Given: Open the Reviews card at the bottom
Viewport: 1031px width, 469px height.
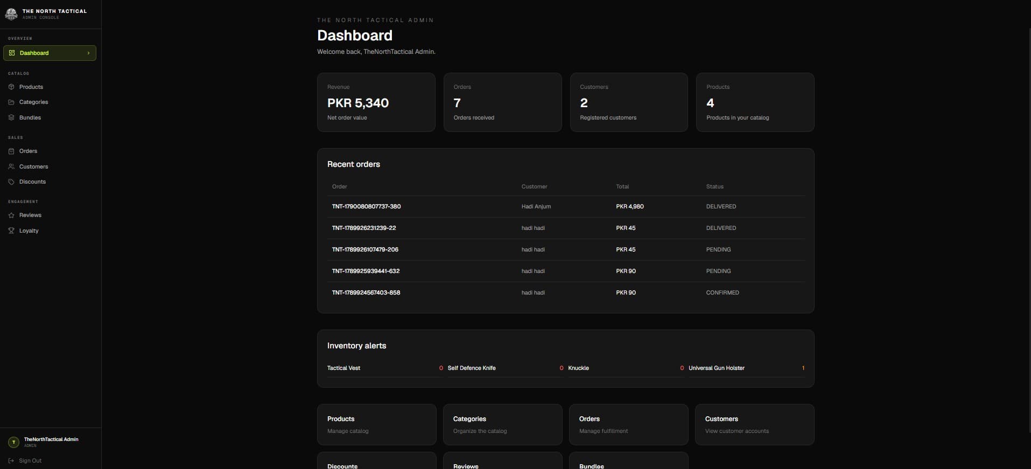Looking at the screenshot, I should pyautogui.click(x=503, y=461).
